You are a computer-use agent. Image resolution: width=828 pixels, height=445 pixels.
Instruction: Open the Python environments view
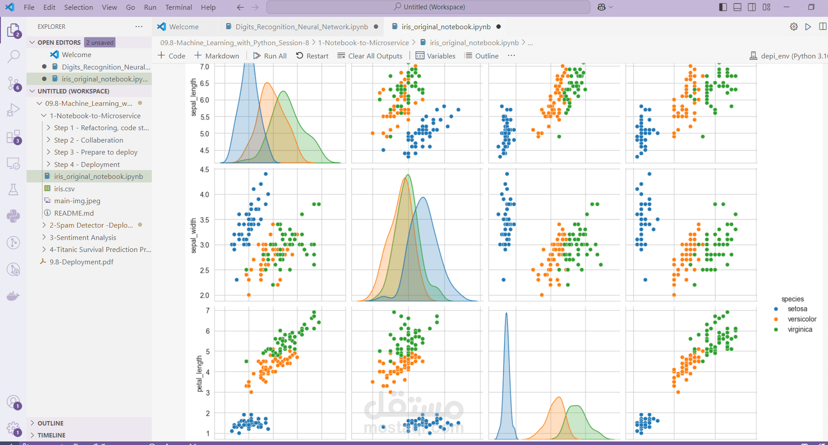[x=13, y=216]
